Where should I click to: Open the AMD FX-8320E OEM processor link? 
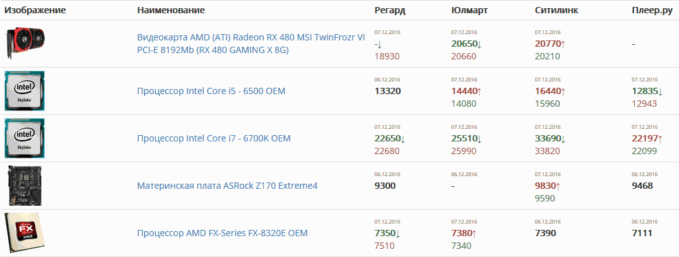222,233
